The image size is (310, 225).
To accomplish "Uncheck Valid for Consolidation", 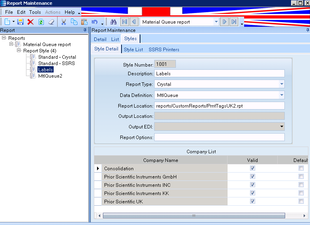I will [252, 168].
